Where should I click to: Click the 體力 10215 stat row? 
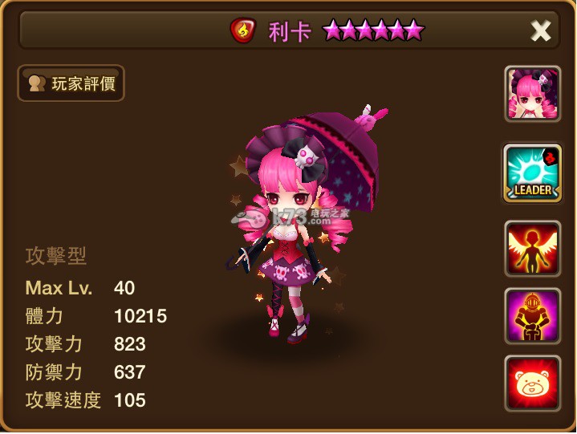coord(96,316)
